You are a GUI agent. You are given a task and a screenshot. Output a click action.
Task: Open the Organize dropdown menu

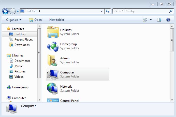point(14,20)
